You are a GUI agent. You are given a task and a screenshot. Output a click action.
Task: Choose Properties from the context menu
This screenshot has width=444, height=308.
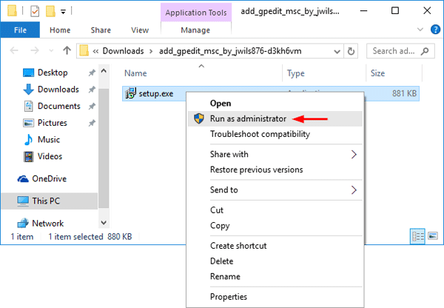275,297
